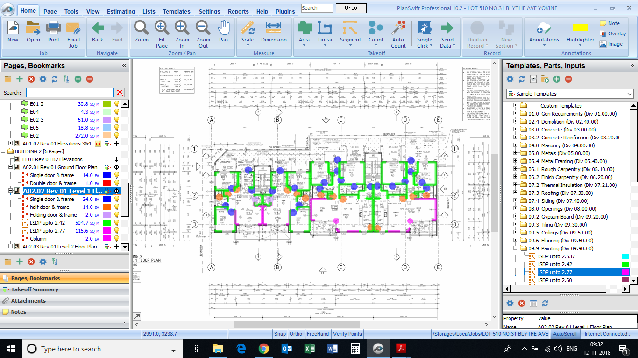
Task: Open the Sample Templates dropdown
Action: pyautogui.click(x=570, y=94)
